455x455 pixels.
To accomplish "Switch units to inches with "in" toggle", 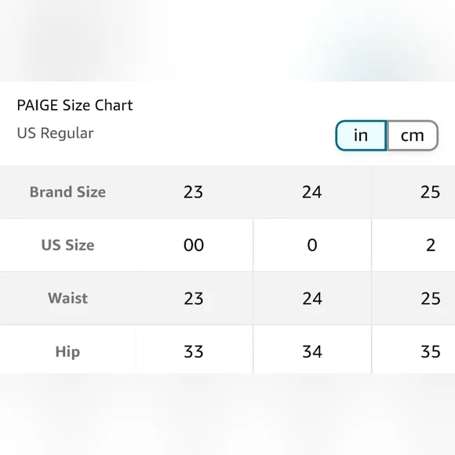I will pyautogui.click(x=361, y=136).
